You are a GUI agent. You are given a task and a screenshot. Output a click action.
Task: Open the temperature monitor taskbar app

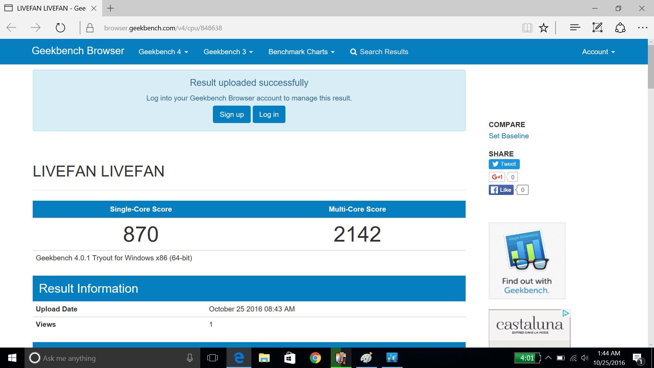click(x=341, y=358)
